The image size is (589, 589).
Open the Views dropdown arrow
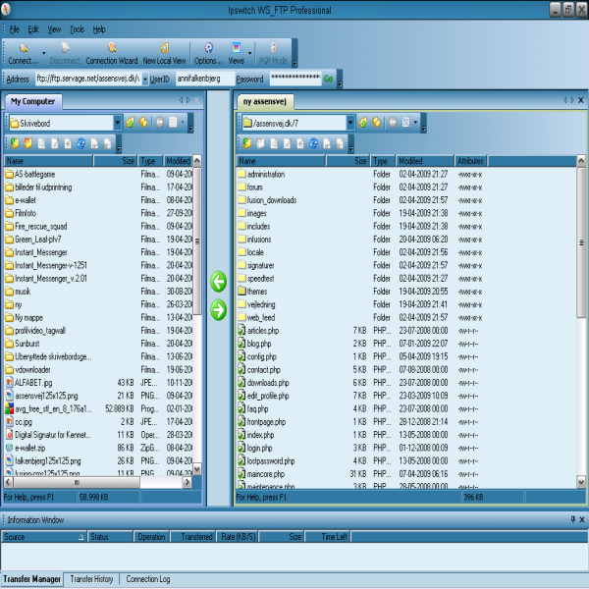point(249,53)
